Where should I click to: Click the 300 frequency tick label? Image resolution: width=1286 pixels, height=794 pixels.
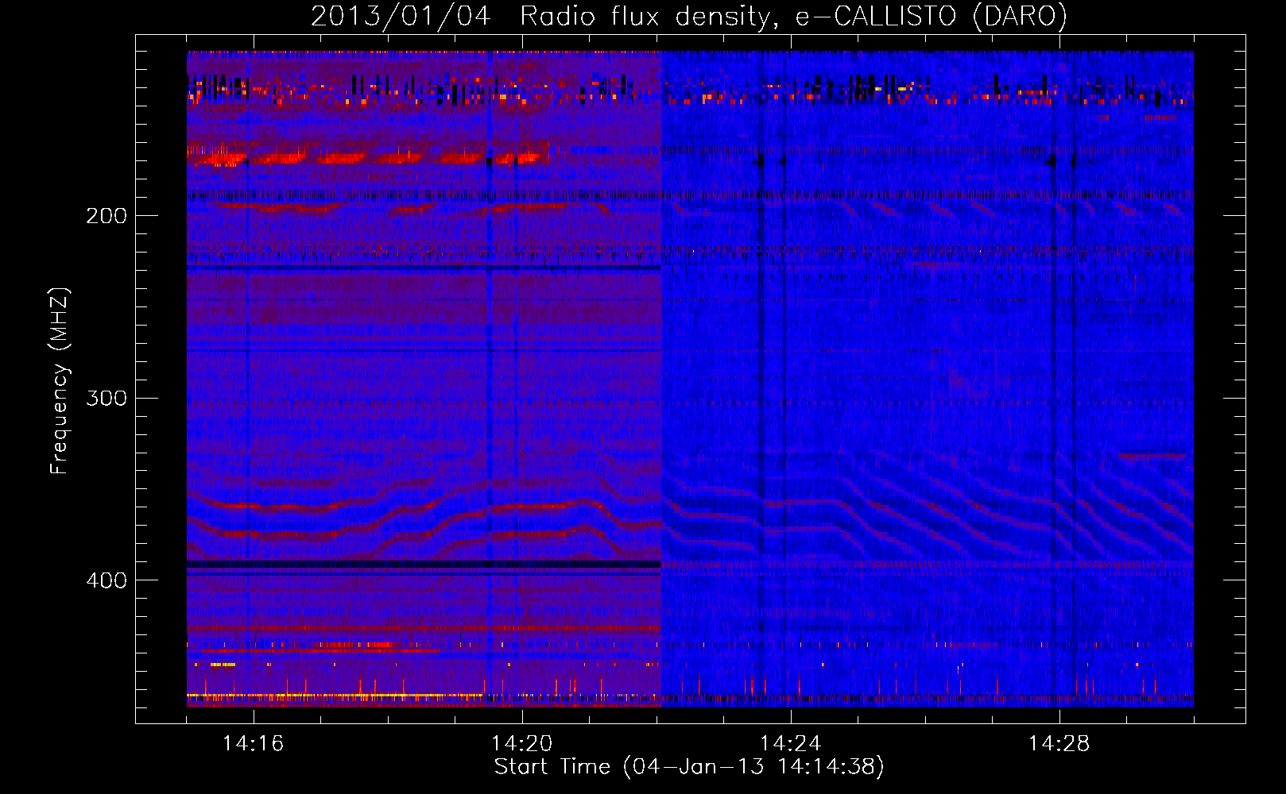(x=107, y=398)
